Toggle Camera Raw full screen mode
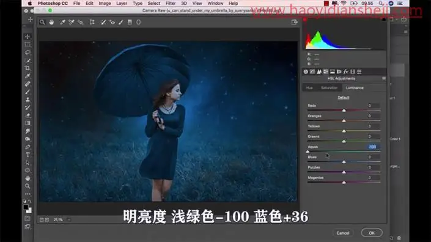 click(295, 22)
